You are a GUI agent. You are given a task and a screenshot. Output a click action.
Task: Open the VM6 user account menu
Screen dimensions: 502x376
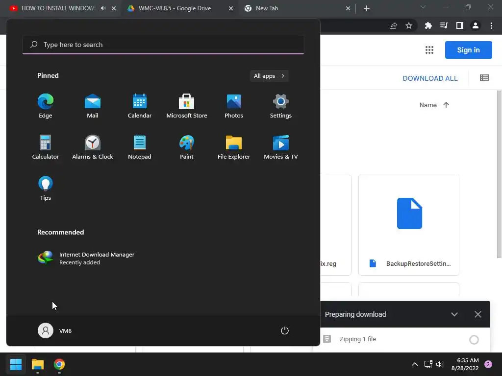coord(55,330)
